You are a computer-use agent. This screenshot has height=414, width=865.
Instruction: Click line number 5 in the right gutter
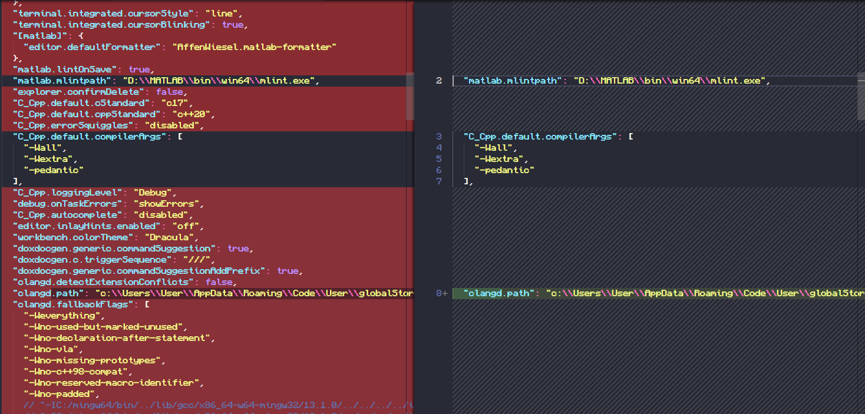tap(438, 158)
